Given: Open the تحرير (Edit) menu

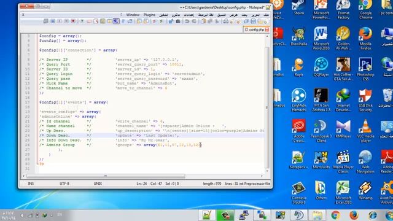Looking at the screenshot, I should [255, 15].
